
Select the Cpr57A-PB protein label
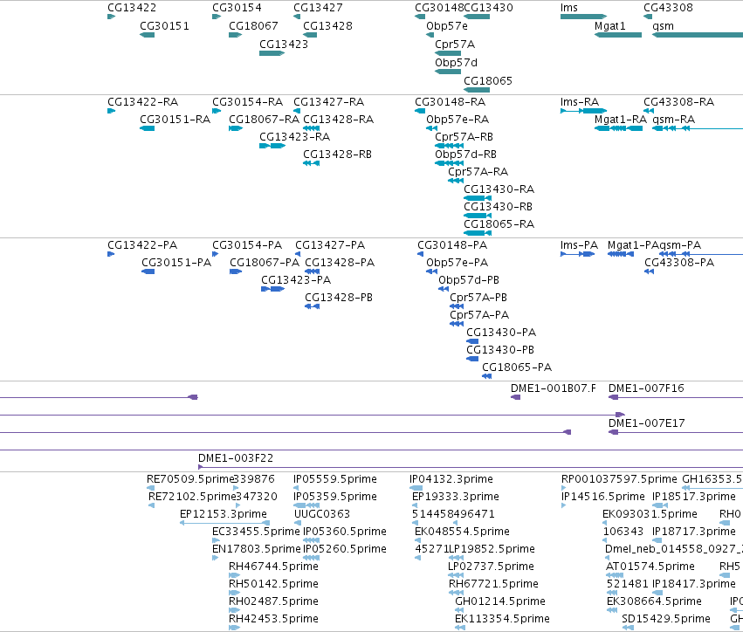tap(478, 298)
